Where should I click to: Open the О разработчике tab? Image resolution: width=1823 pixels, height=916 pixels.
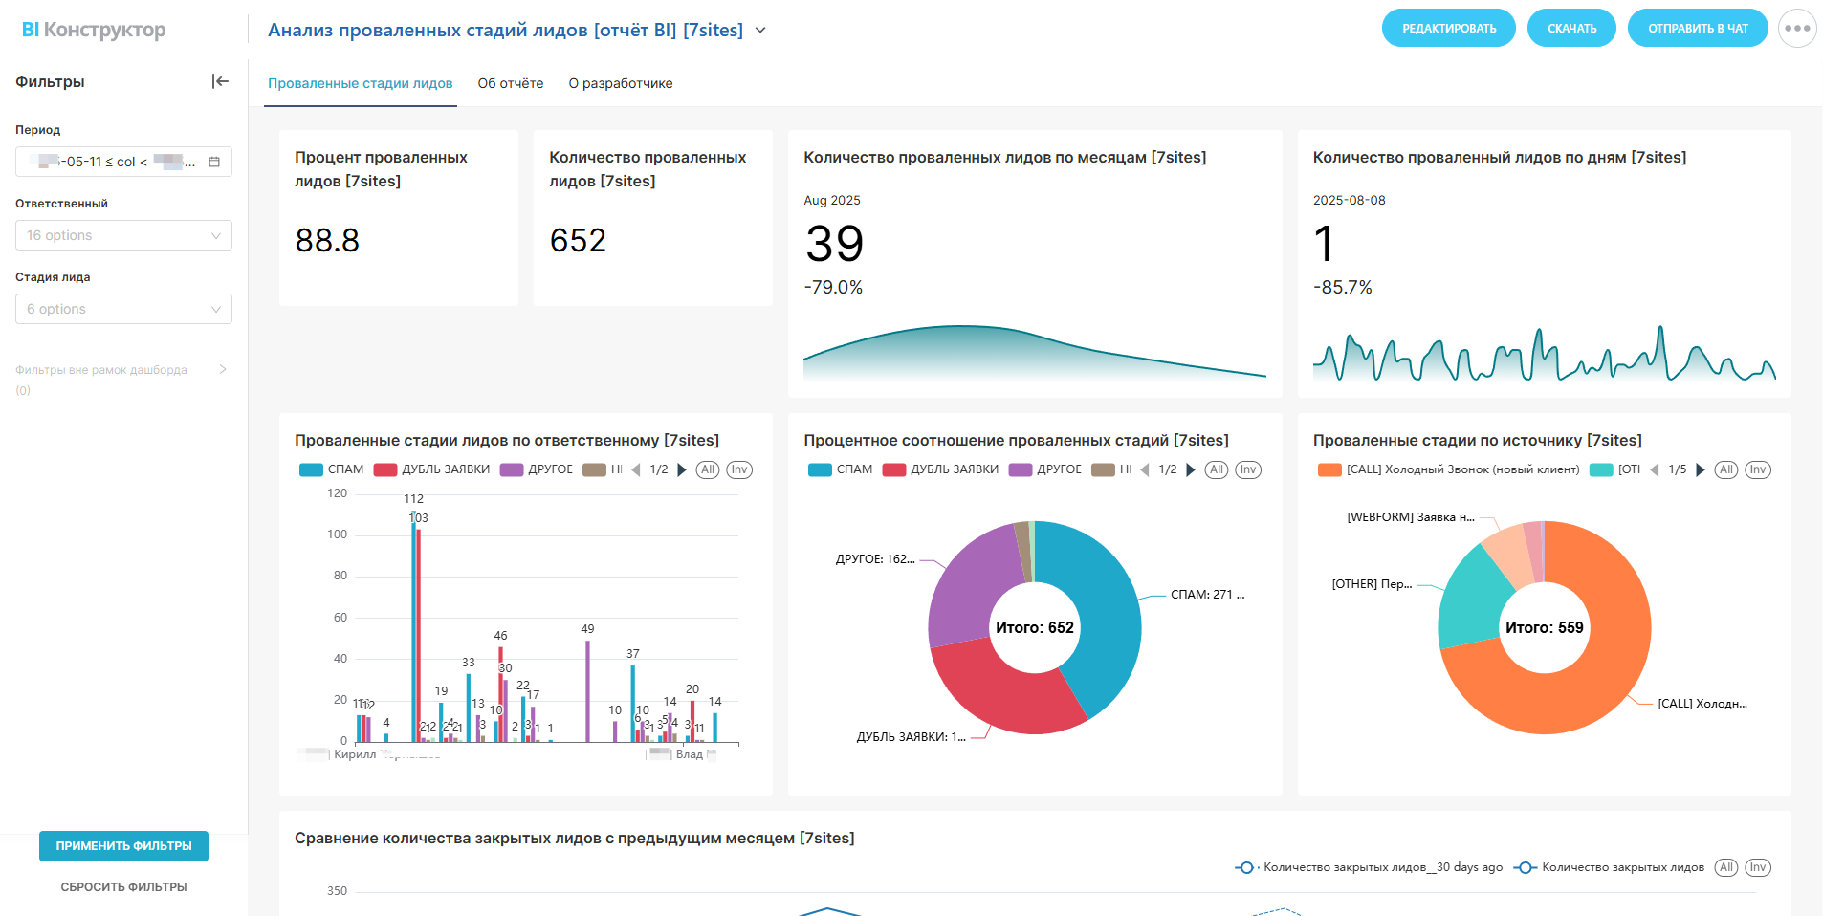tap(621, 83)
